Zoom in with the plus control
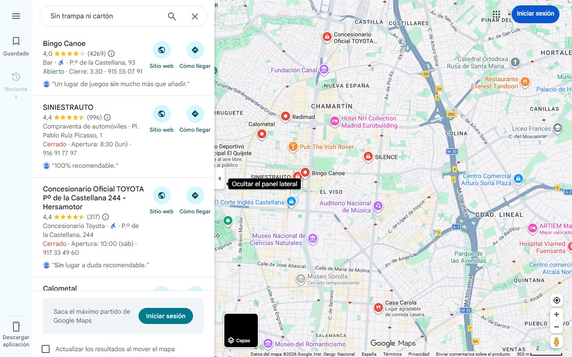The height and width of the screenshot is (357, 572). (556, 314)
